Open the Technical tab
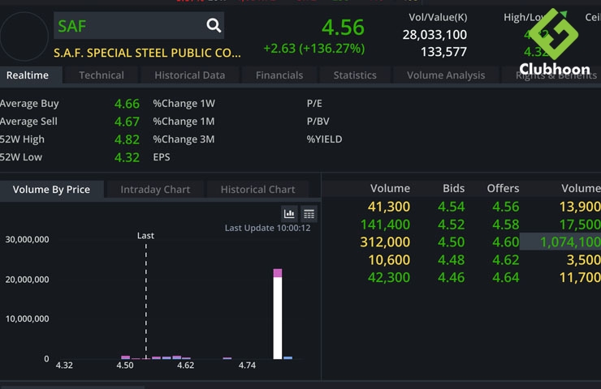This screenshot has height=389, width=601. [102, 75]
